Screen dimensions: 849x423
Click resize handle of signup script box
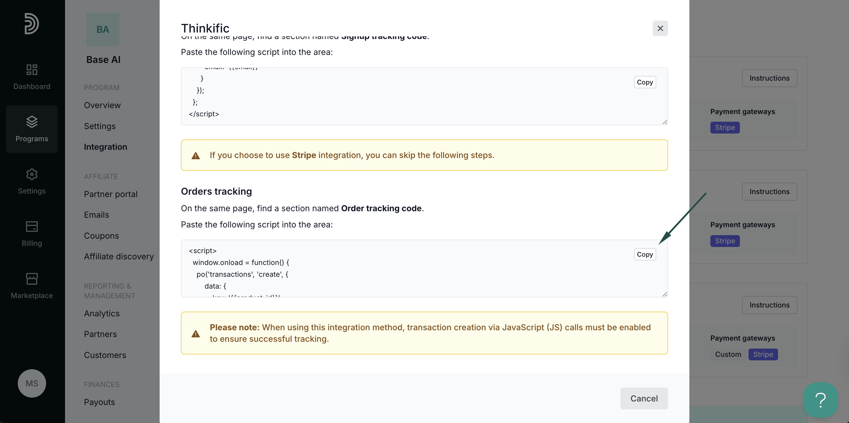(665, 122)
